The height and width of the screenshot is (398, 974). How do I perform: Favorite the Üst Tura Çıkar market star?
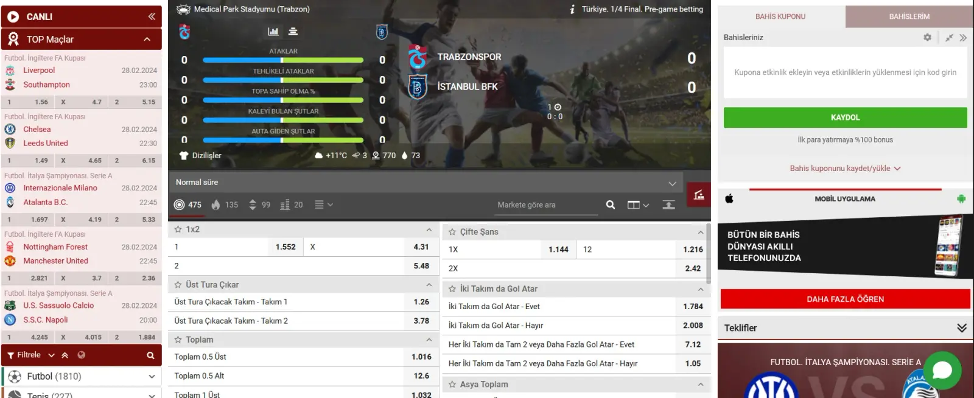point(178,285)
